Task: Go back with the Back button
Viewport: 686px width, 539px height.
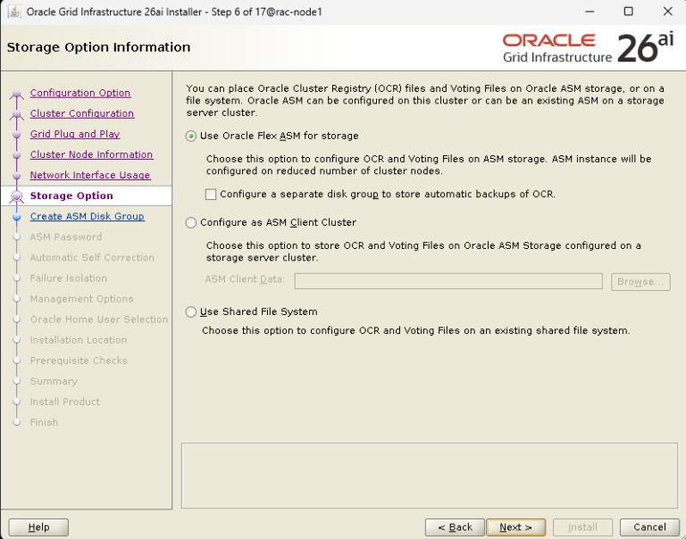Action: coord(455,527)
